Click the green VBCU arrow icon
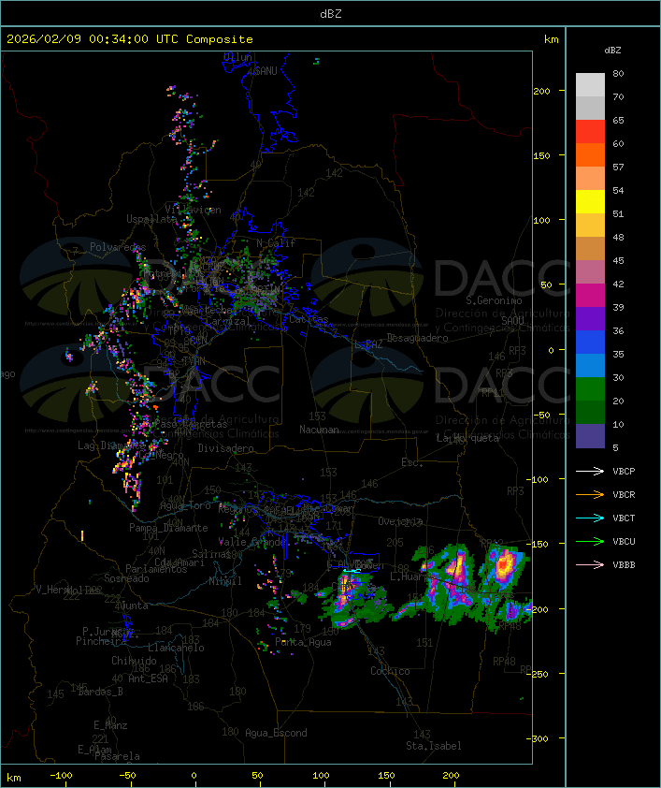Screen dimensions: 661x788 tap(590, 541)
